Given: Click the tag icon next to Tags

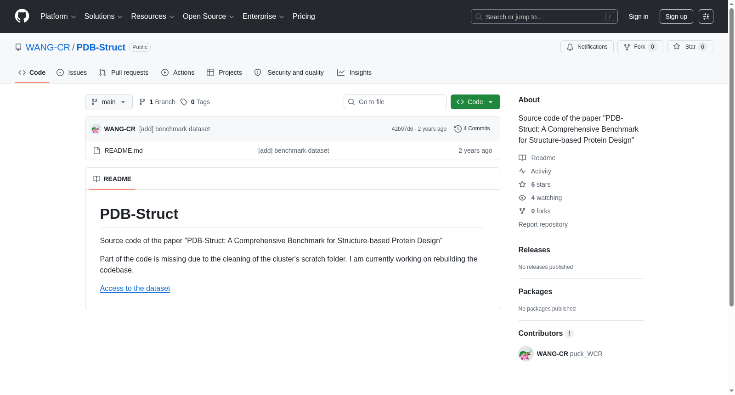Looking at the screenshot, I should click(x=184, y=102).
